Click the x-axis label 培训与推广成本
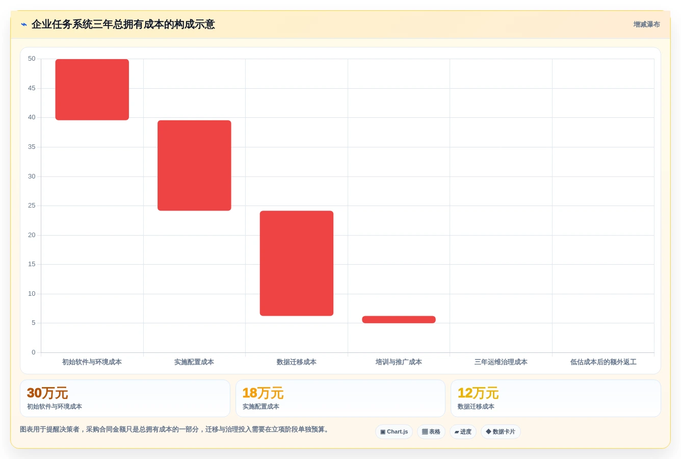 (x=399, y=362)
